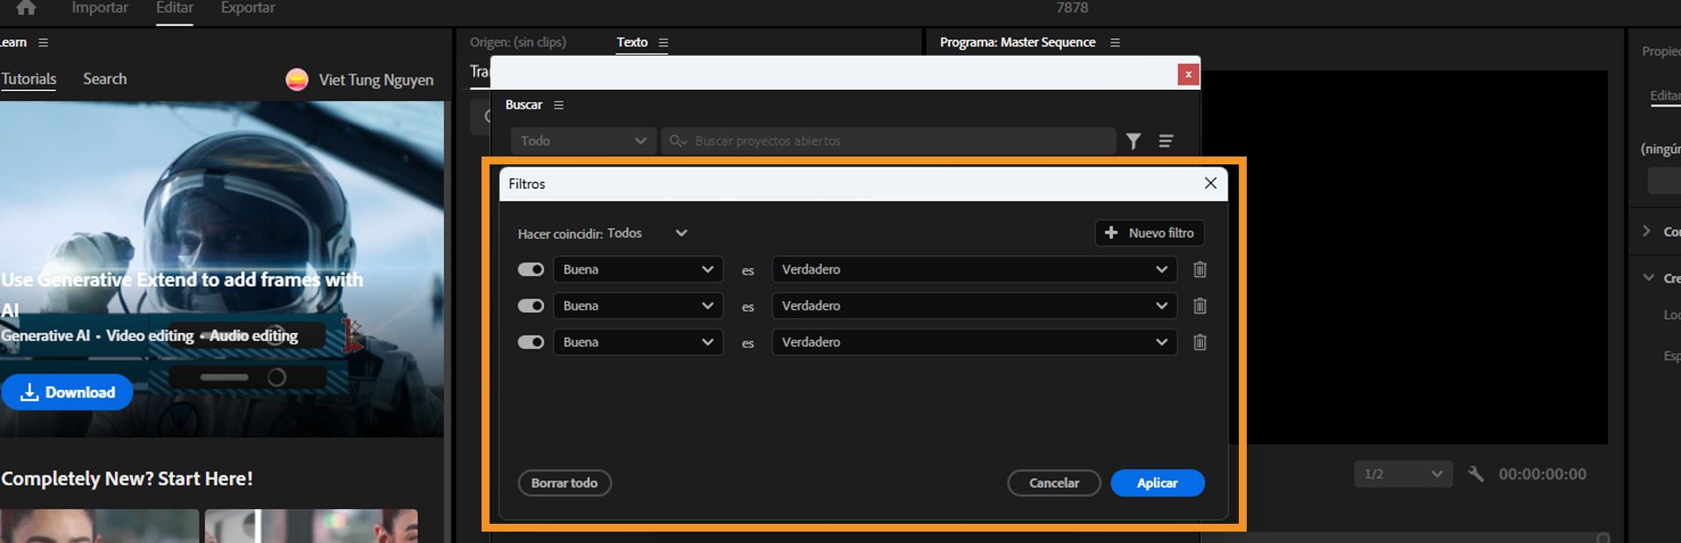Select the Origen (sin clips) panel tab
Image resolution: width=1681 pixels, height=543 pixels.
pos(517,42)
